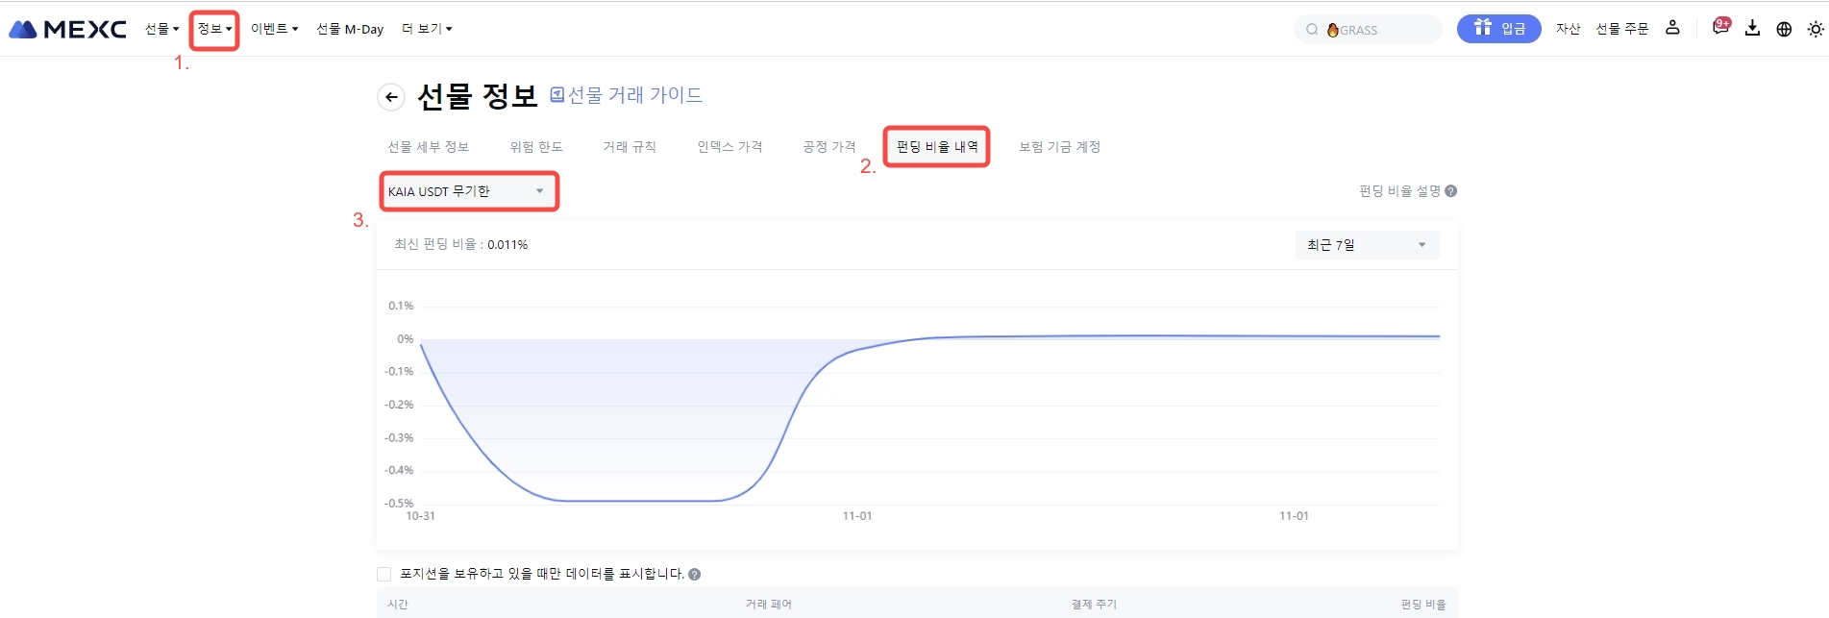Screen dimensions: 1829x618
Task: Go back using the arrow icon
Action: tap(390, 96)
